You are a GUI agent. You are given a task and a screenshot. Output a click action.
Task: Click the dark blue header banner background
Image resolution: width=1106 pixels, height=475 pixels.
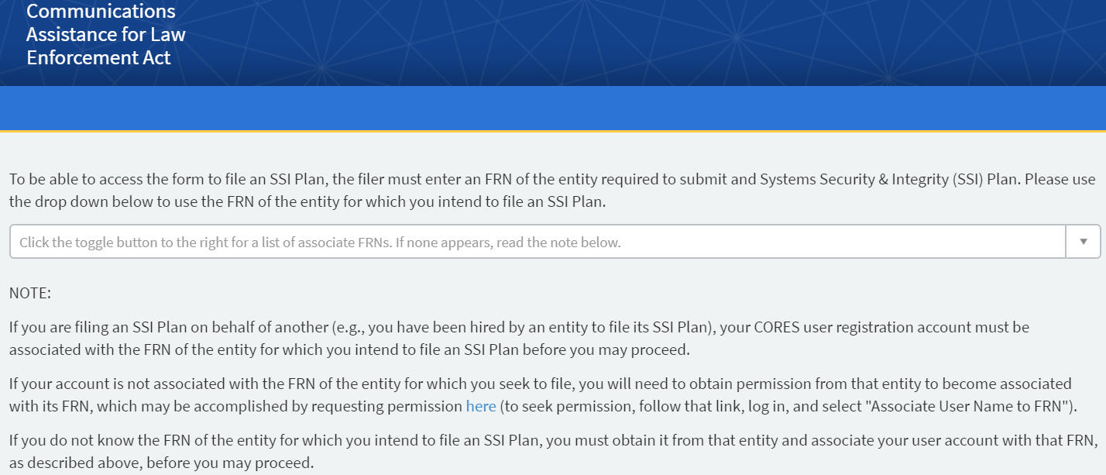click(620, 43)
